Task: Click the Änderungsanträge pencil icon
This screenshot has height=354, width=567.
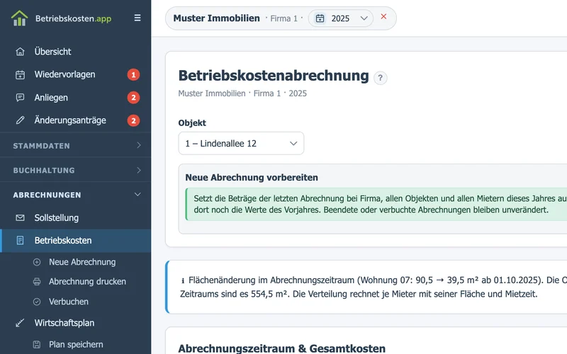Action: pyautogui.click(x=21, y=120)
